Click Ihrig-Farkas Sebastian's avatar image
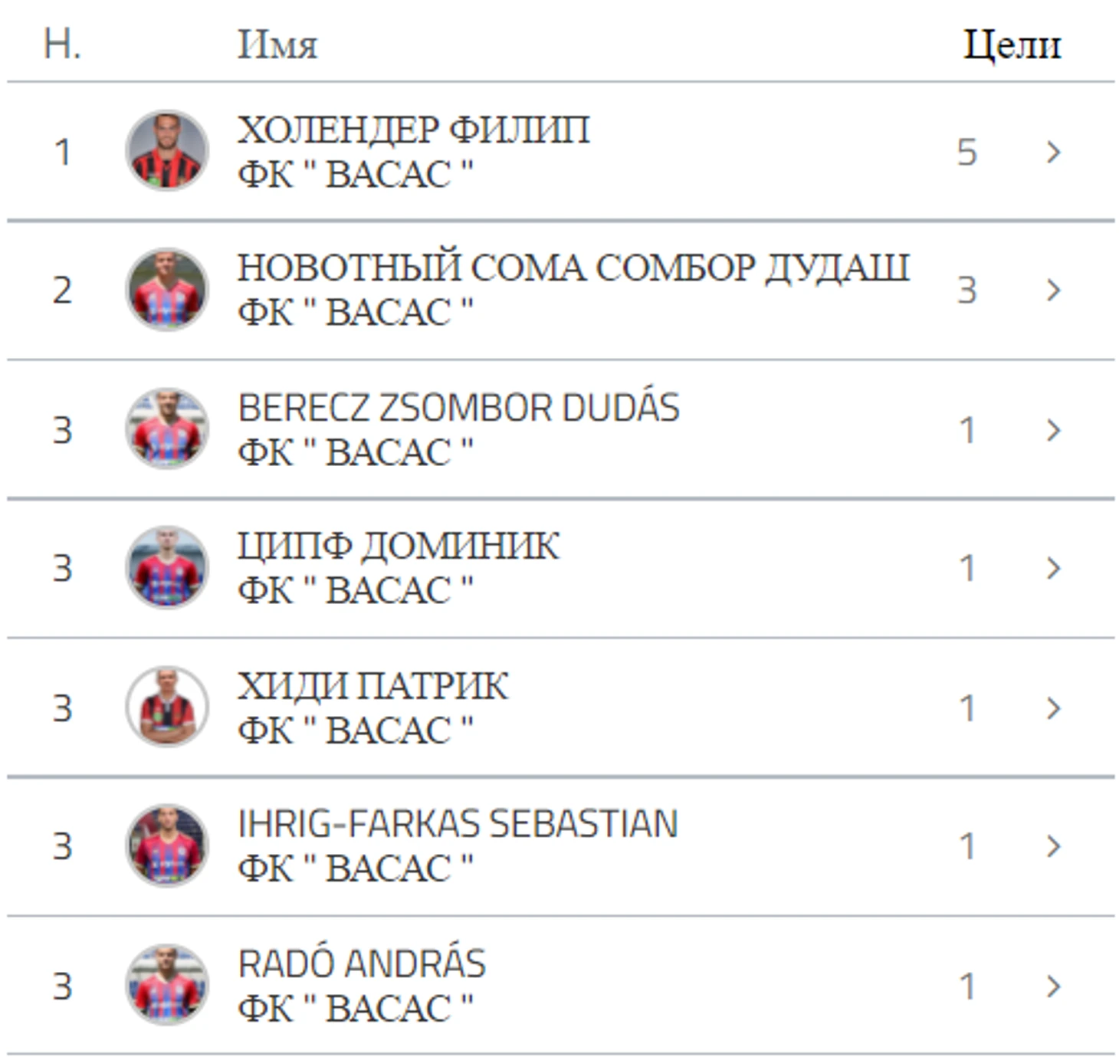1119x1057 pixels. (167, 845)
